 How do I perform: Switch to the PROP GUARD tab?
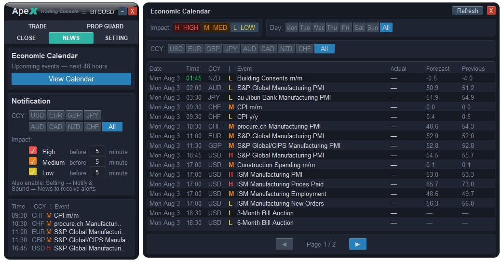point(105,26)
